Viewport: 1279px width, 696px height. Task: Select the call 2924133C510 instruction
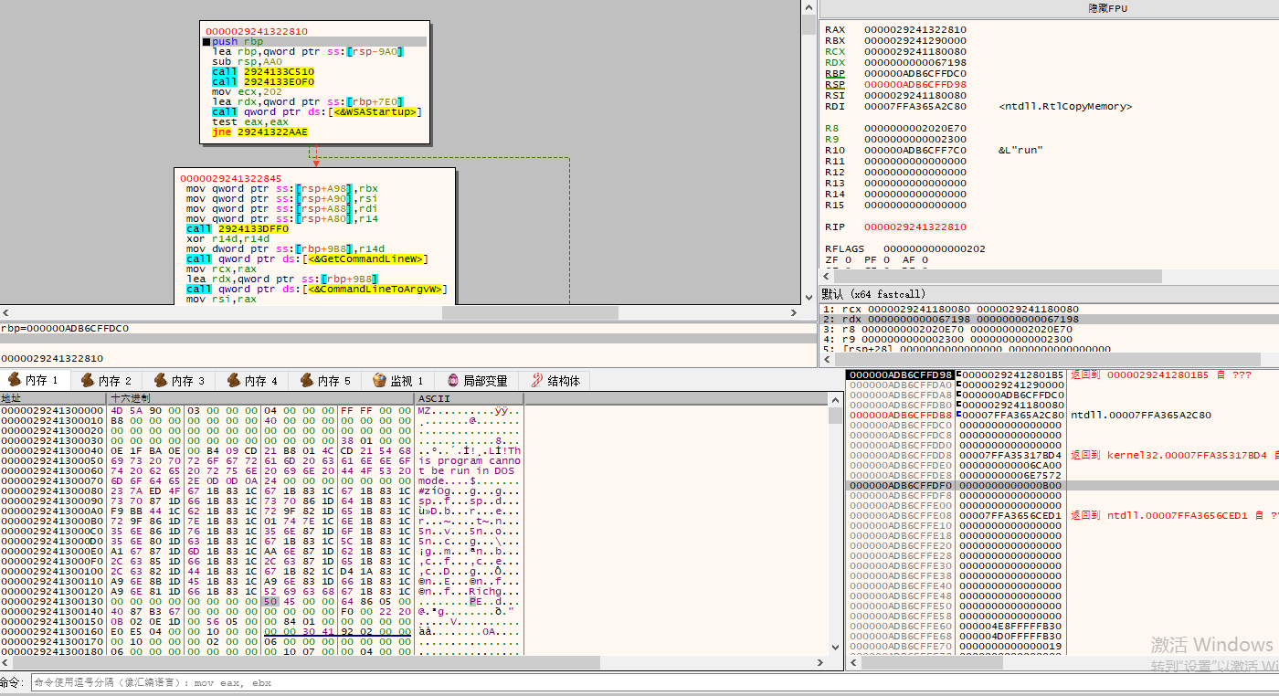(263, 72)
